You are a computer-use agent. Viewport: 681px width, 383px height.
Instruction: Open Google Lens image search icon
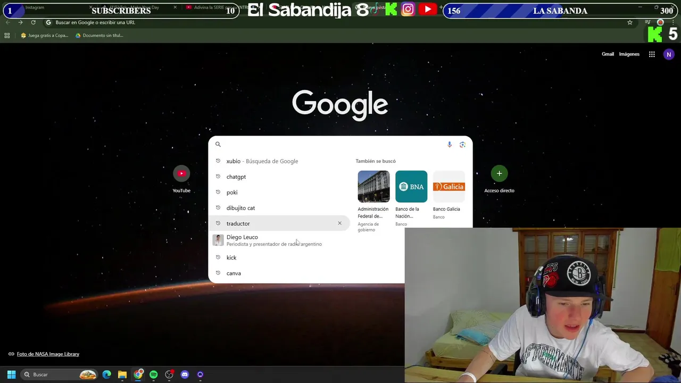pos(462,144)
